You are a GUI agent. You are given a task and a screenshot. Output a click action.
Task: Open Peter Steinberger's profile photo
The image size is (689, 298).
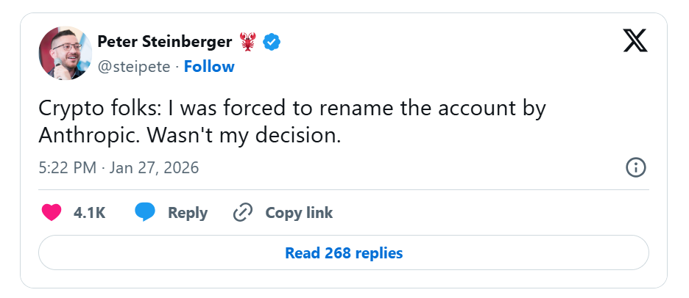64,53
